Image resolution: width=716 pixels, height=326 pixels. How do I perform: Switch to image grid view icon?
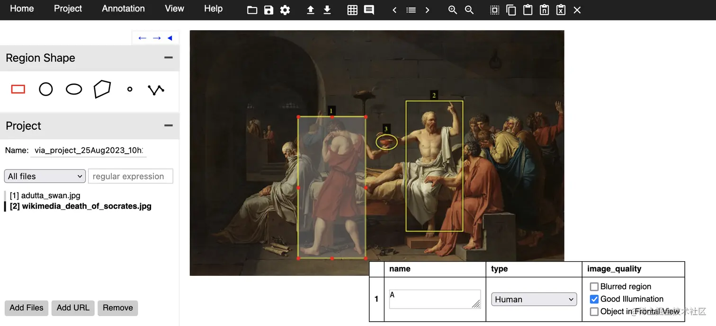coord(352,10)
